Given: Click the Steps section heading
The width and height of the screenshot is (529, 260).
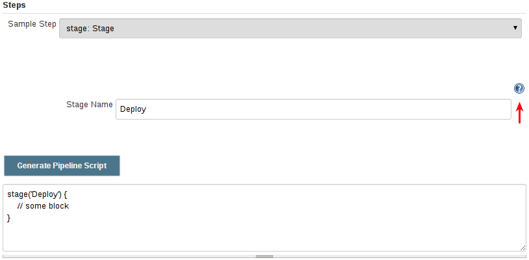Looking at the screenshot, I should [14, 5].
